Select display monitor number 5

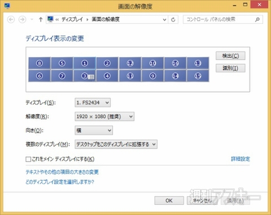[62, 63]
